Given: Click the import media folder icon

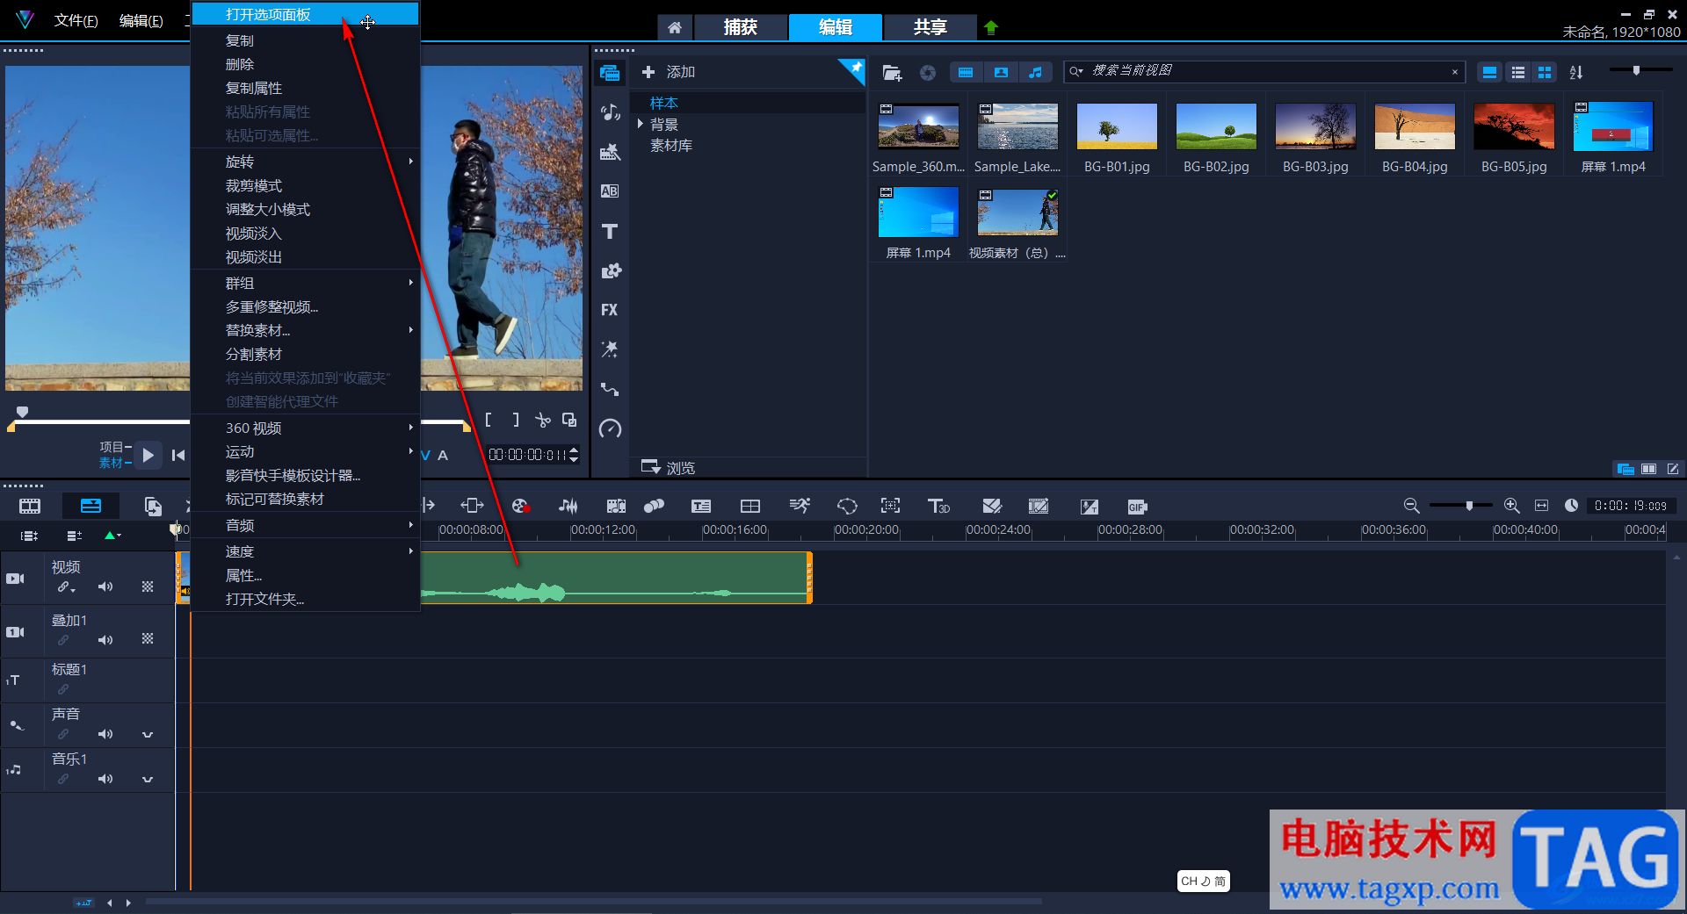Looking at the screenshot, I should click(x=892, y=73).
